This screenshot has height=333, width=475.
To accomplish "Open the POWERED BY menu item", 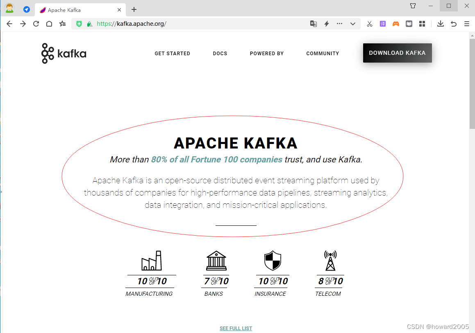I will point(266,54).
